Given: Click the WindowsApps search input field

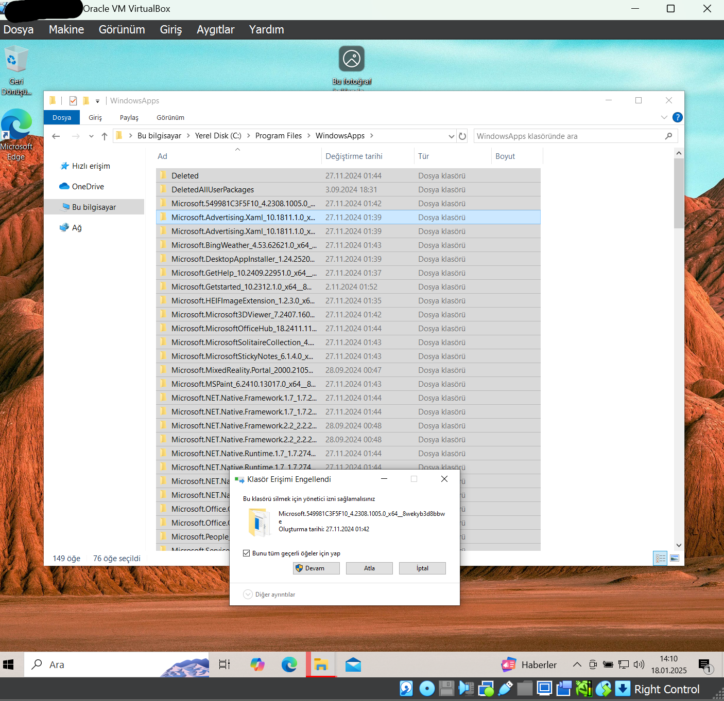Looking at the screenshot, I should click(x=569, y=136).
